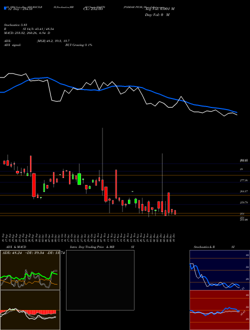The height and width of the screenshot is (330, 250).
Task: Select the 'Stochastics: 5.83' reading
Action: pyautogui.click(x=15, y=25)
